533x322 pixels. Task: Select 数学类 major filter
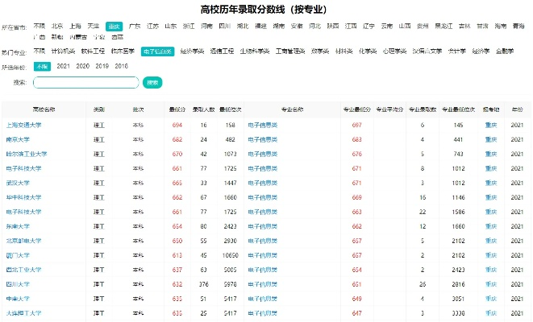pos(320,52)
